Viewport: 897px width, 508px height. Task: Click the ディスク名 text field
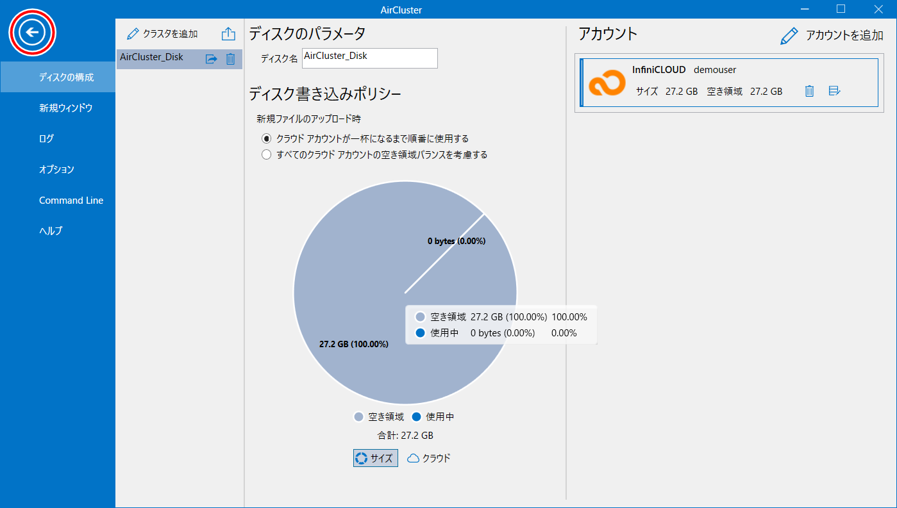pos(369,58)
